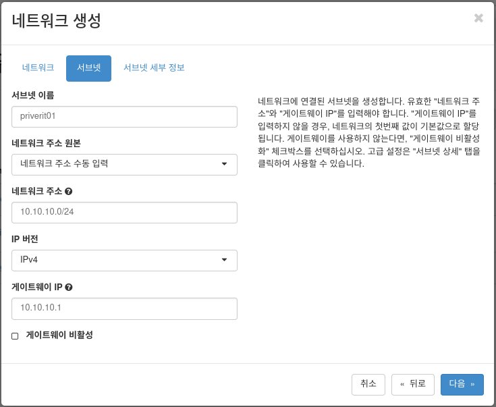This screenshot has width=496, height=407.
Task: Click the 취소 button
Action: click(368, 385)
